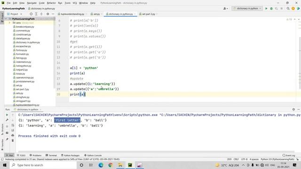Open Python Console tool window
The image size is (301, 169).
93,155
